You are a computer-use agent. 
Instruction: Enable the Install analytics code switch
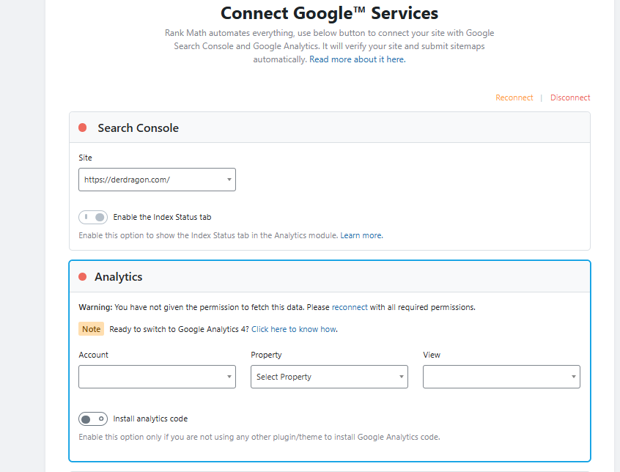click(x=93, y=418)
